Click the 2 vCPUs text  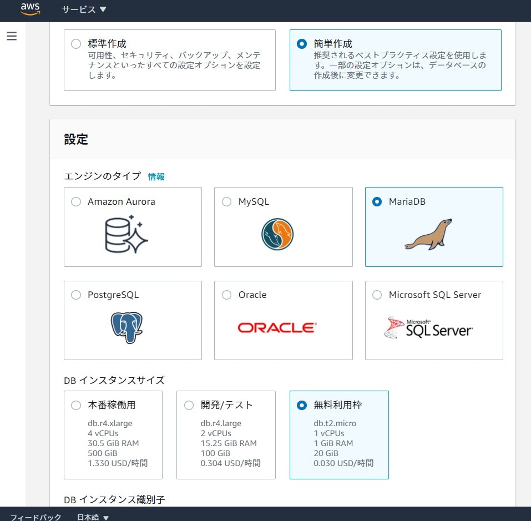click(x=216, y=433)
